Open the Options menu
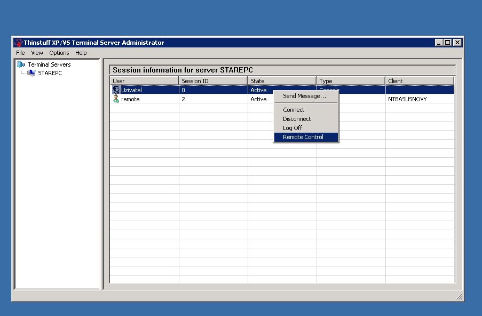 [x=59, y=53]
